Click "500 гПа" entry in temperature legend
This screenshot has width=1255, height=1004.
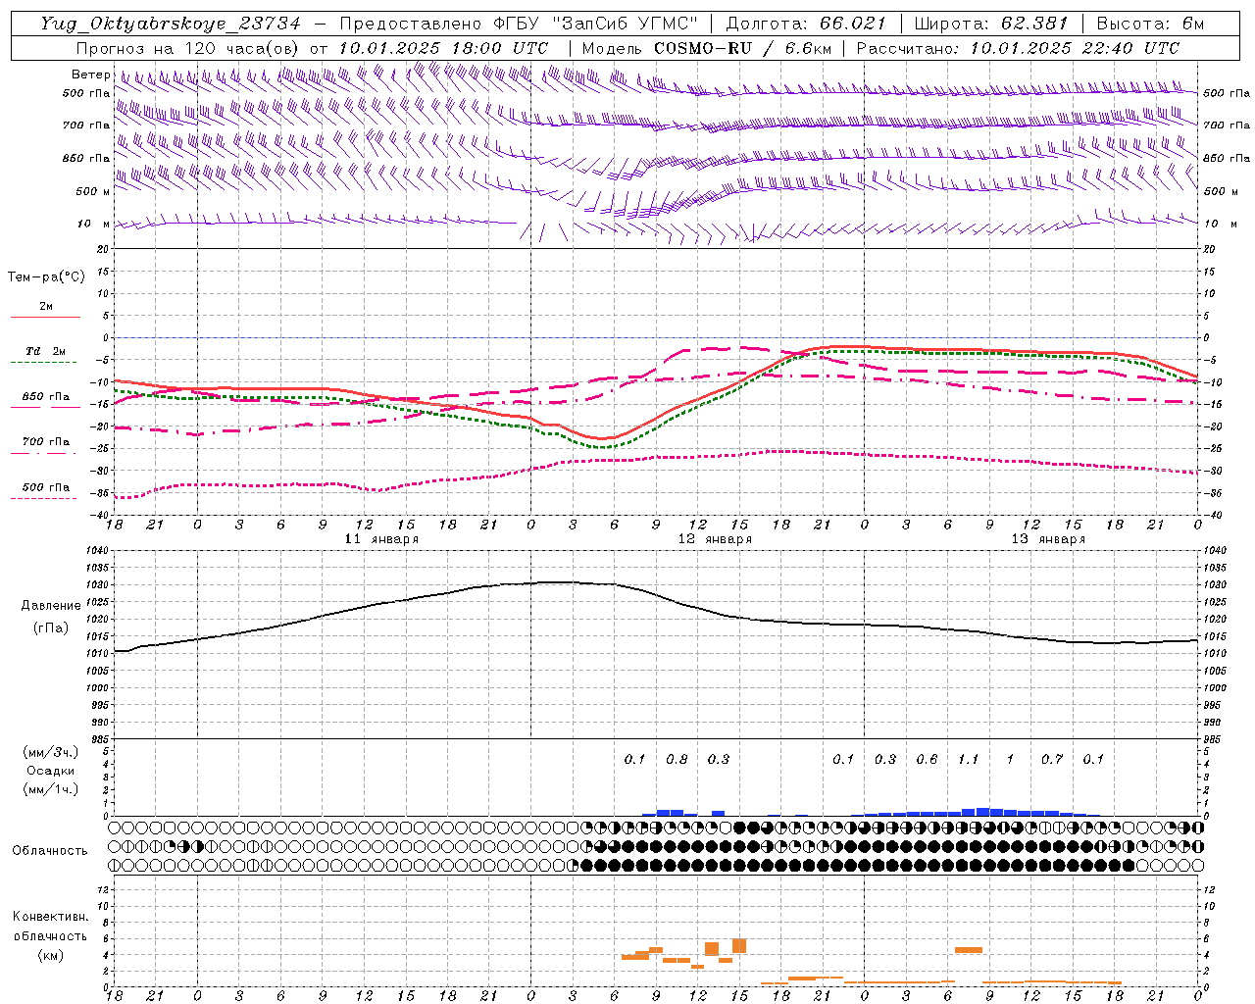[x=45, y=487]
